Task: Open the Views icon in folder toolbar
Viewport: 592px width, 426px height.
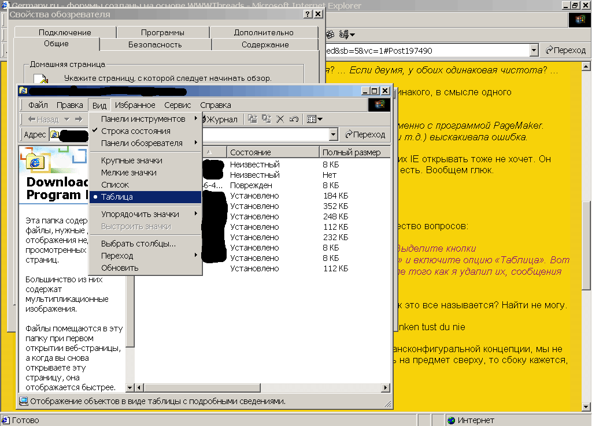Action: point(314,119)
